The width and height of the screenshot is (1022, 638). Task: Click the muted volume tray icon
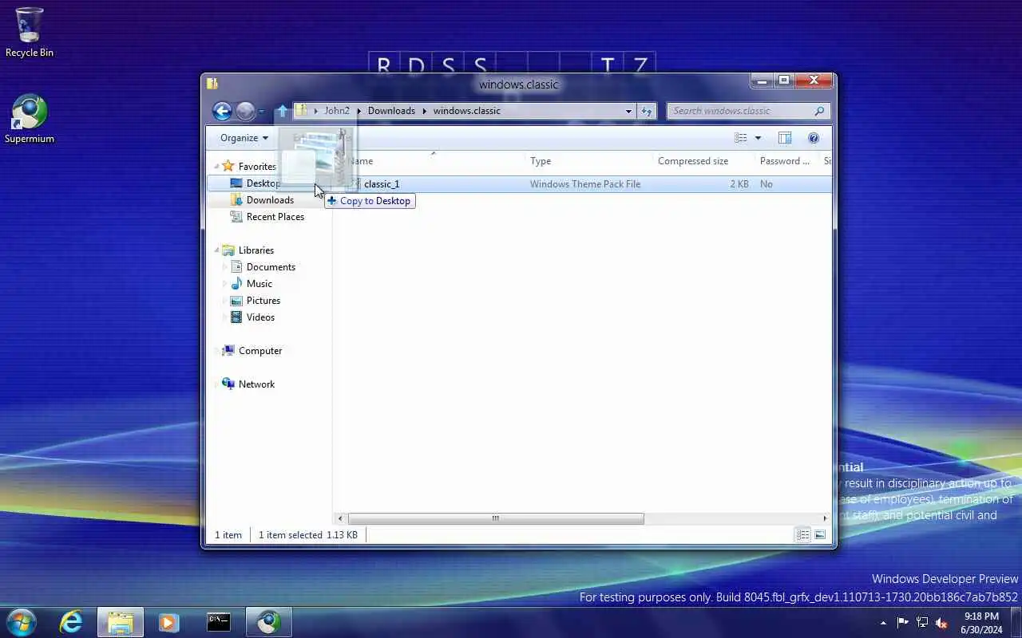tap(941, 623)
